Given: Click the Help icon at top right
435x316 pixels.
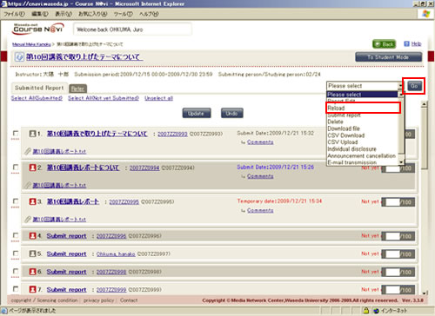Looking at the screenshot, I should pyautogui.click(x=406, y=44).
